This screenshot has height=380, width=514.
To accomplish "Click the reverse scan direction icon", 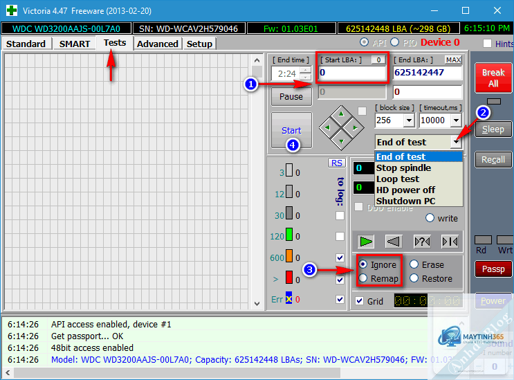I will [393, 242].
